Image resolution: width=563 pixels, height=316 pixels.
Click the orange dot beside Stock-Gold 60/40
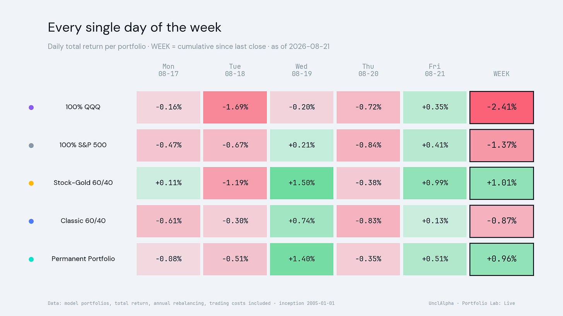(x=31, y=183)
